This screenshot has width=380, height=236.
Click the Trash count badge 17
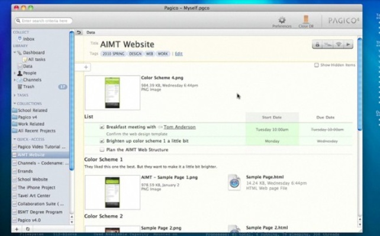pyautogui.click(x=63, y=87)
